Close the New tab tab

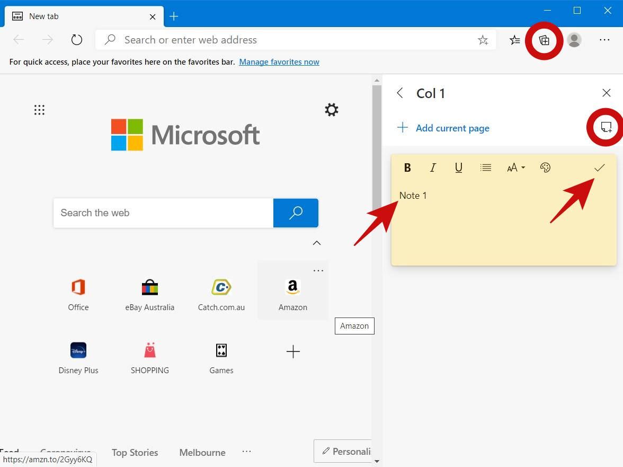[x=153, y=16]
